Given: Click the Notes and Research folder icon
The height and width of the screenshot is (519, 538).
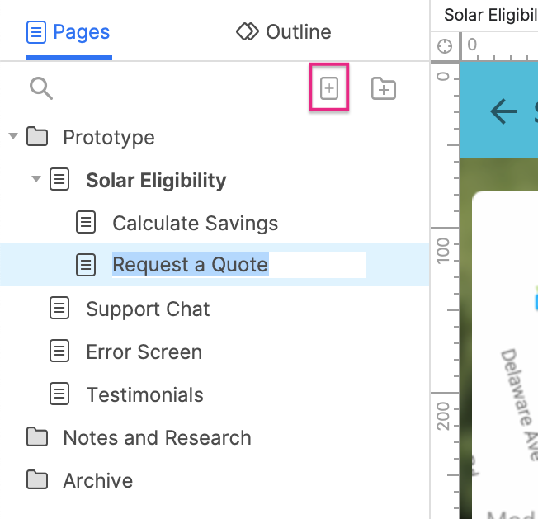Looking at the screenshot, I should coord(36,437).
